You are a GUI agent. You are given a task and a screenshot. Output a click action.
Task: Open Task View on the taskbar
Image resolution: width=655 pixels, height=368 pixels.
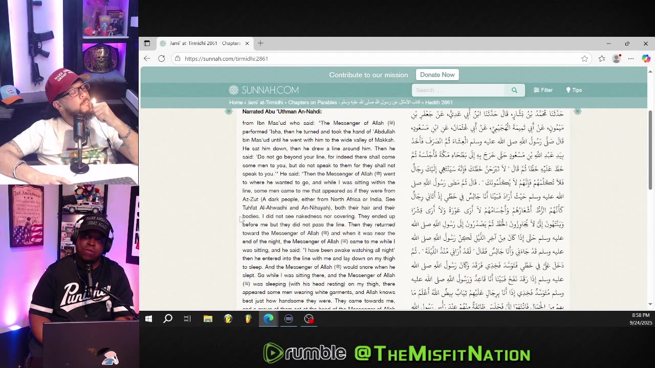coord(187,319)
